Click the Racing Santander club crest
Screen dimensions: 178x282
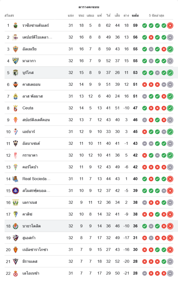coord(16,25)
